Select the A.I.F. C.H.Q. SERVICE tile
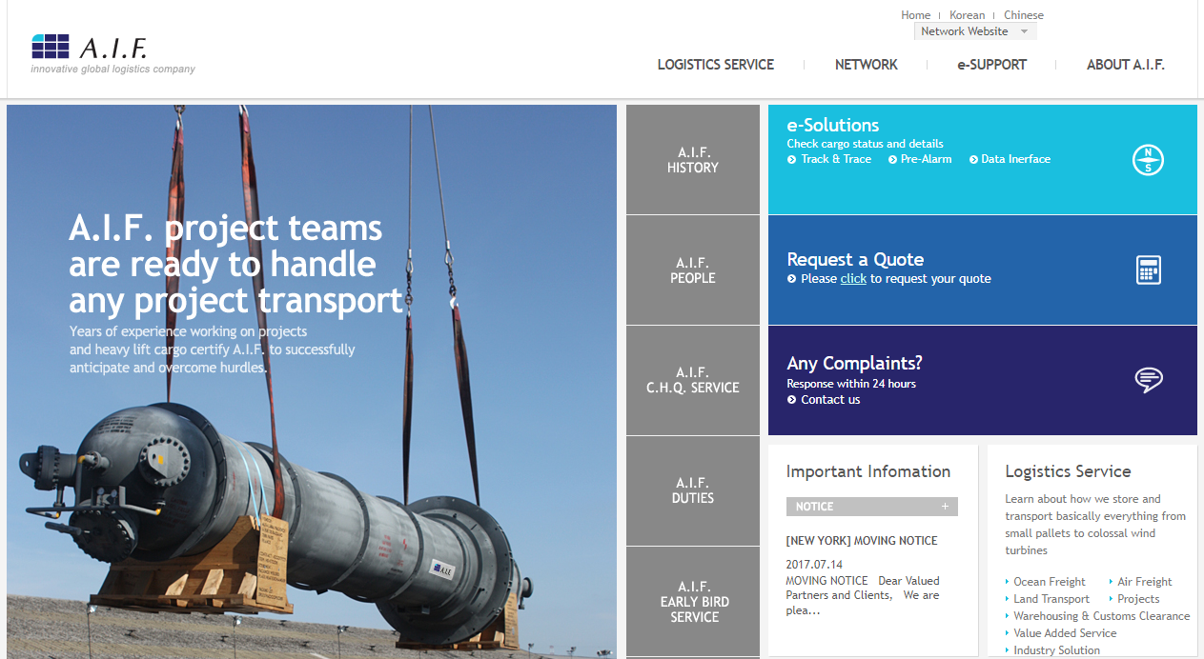The image size is (1204, 659). tap(692, 380)
